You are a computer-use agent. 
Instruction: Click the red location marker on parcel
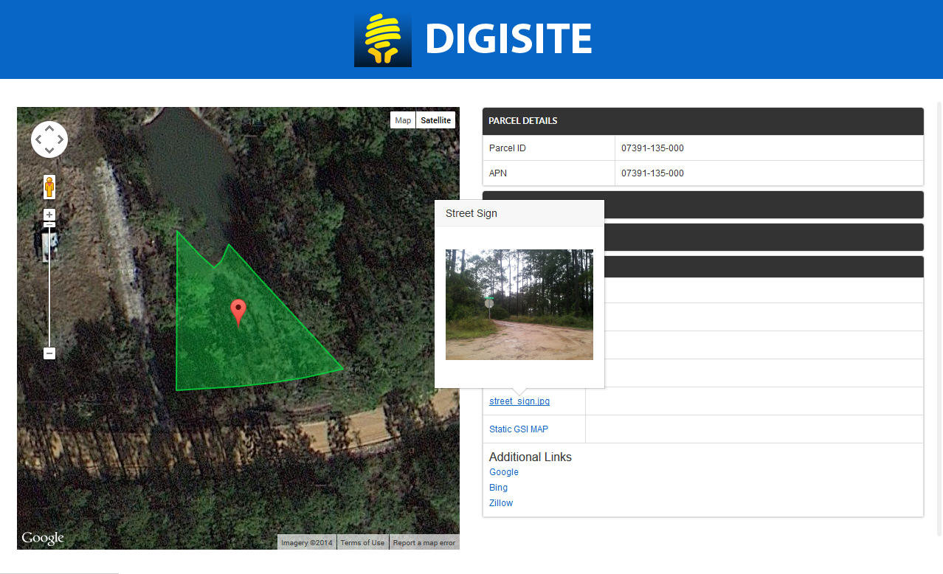[238, 311]
